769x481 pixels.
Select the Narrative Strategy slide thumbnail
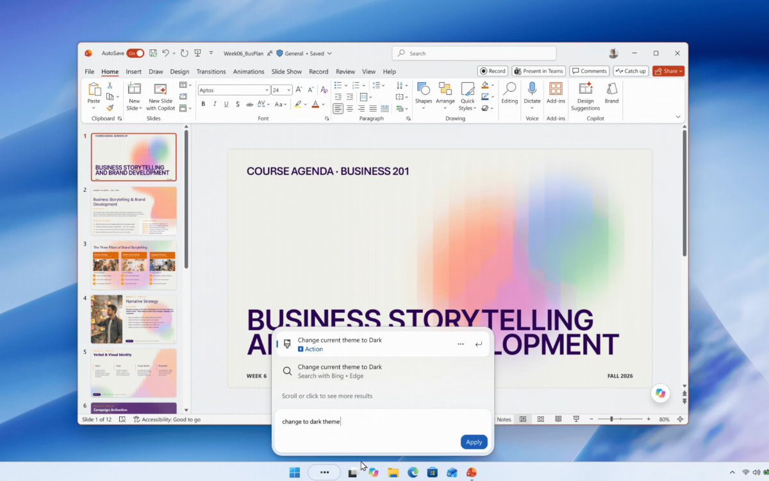[133, 319]
